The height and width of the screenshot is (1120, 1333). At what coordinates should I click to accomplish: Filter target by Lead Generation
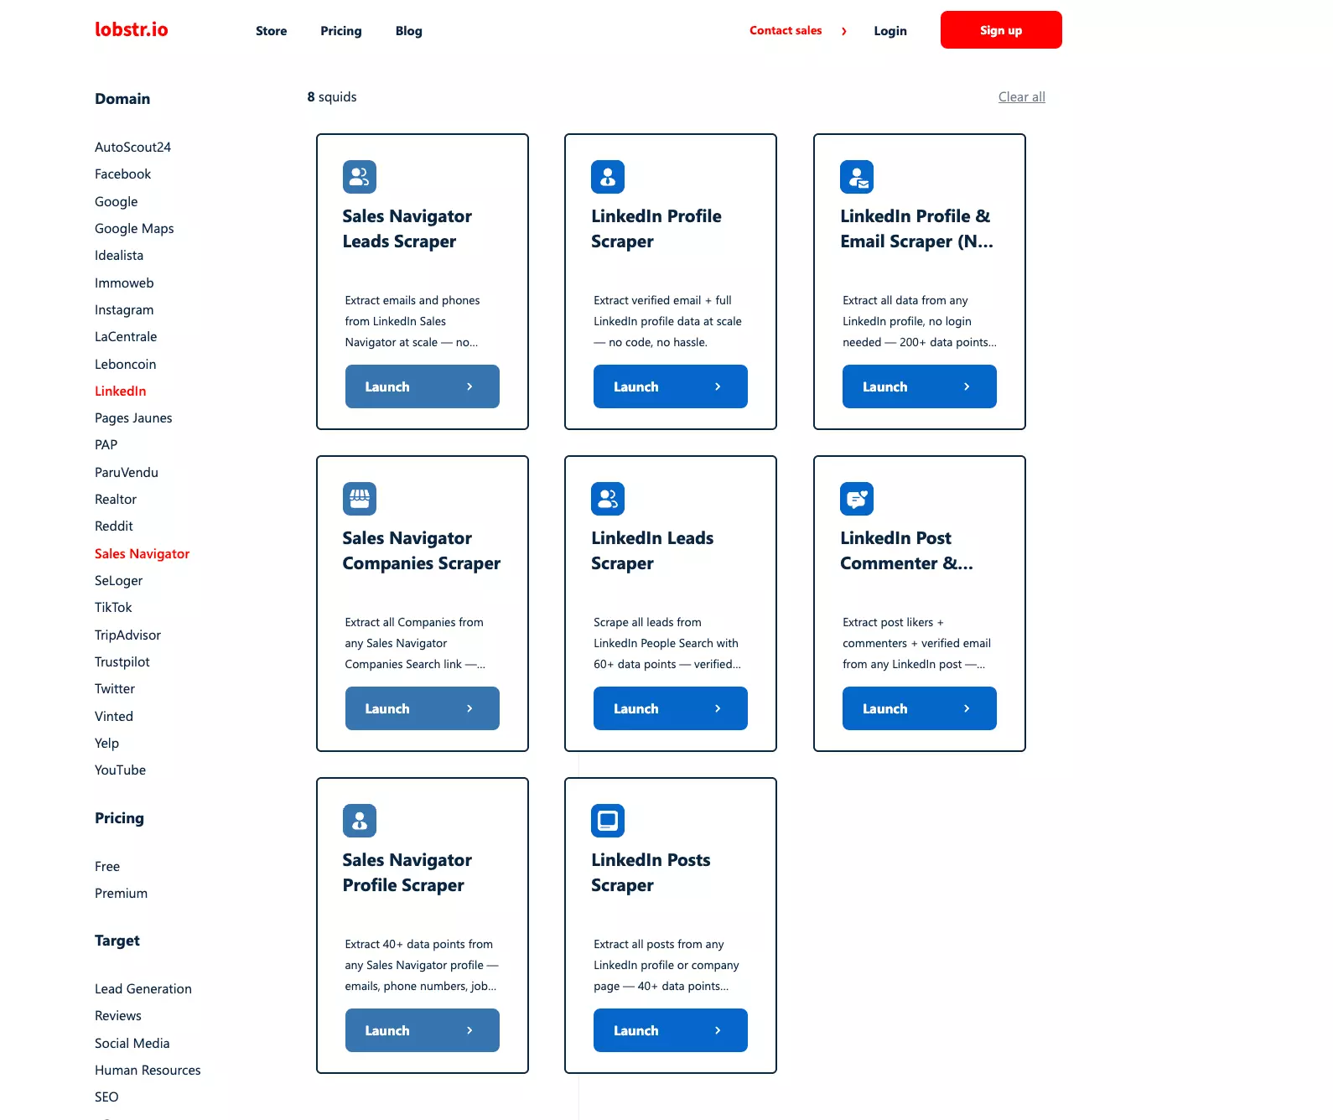click(143, 989)
